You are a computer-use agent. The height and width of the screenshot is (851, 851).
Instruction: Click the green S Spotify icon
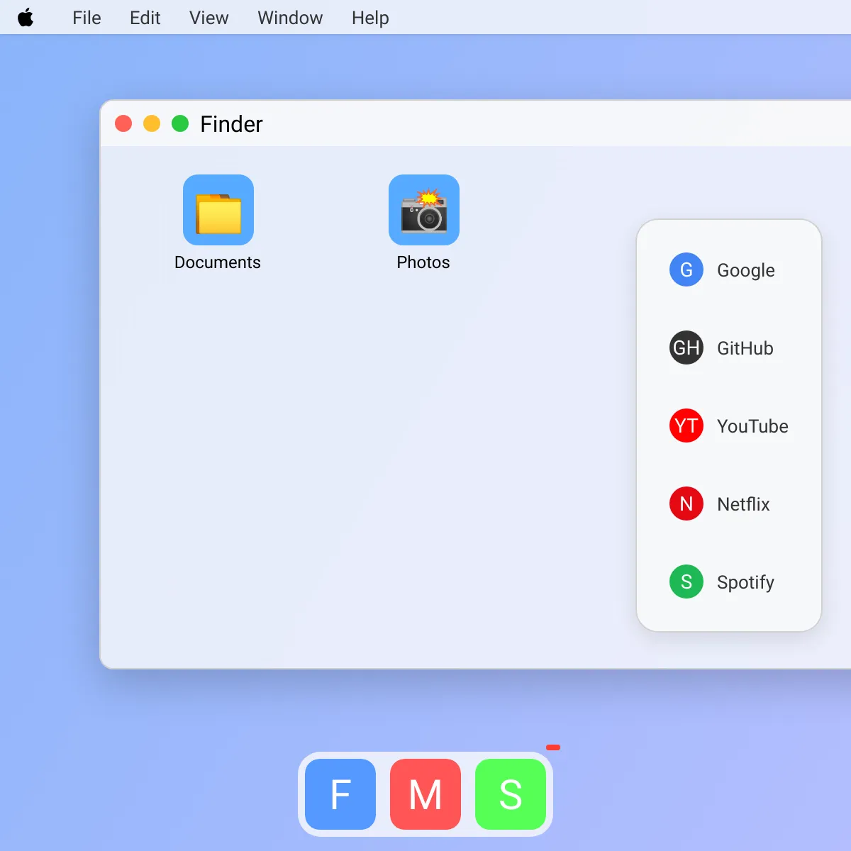686,582
